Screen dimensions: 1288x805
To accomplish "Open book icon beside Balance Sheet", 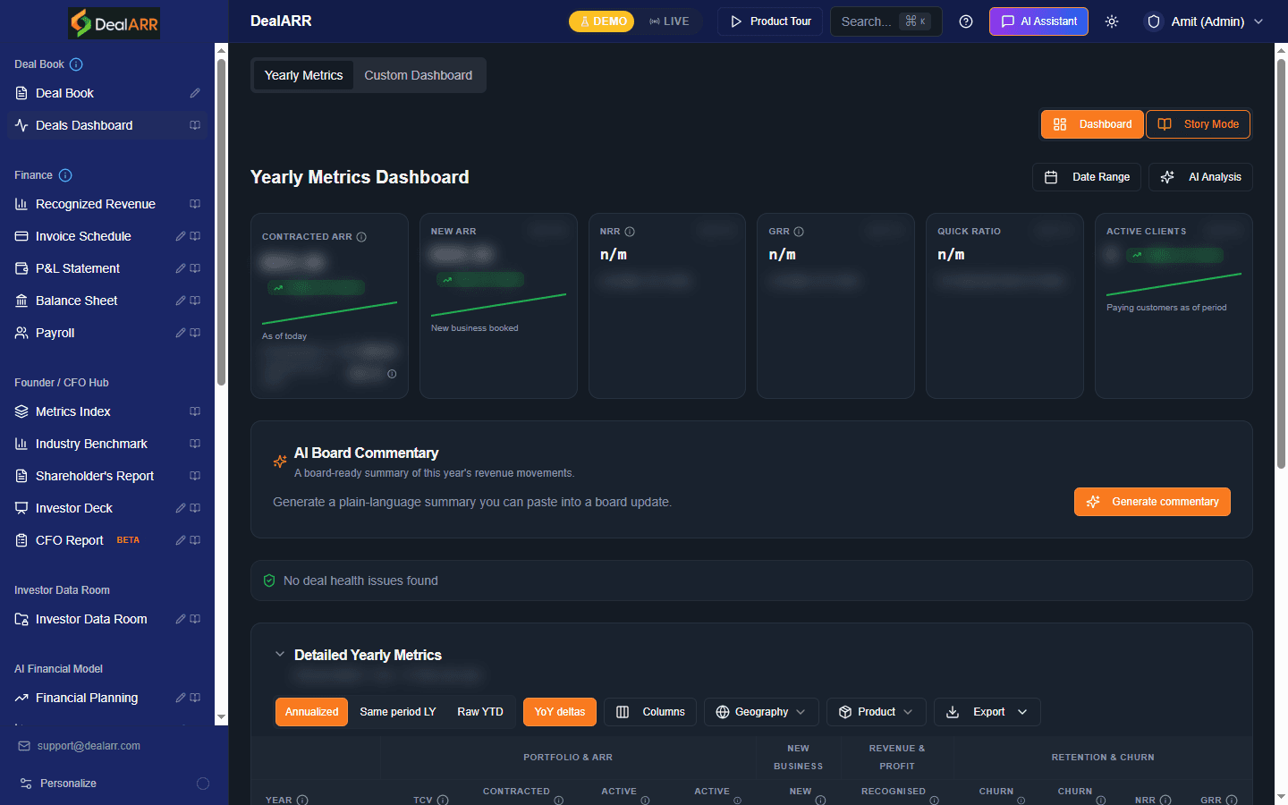I will 195,301.
